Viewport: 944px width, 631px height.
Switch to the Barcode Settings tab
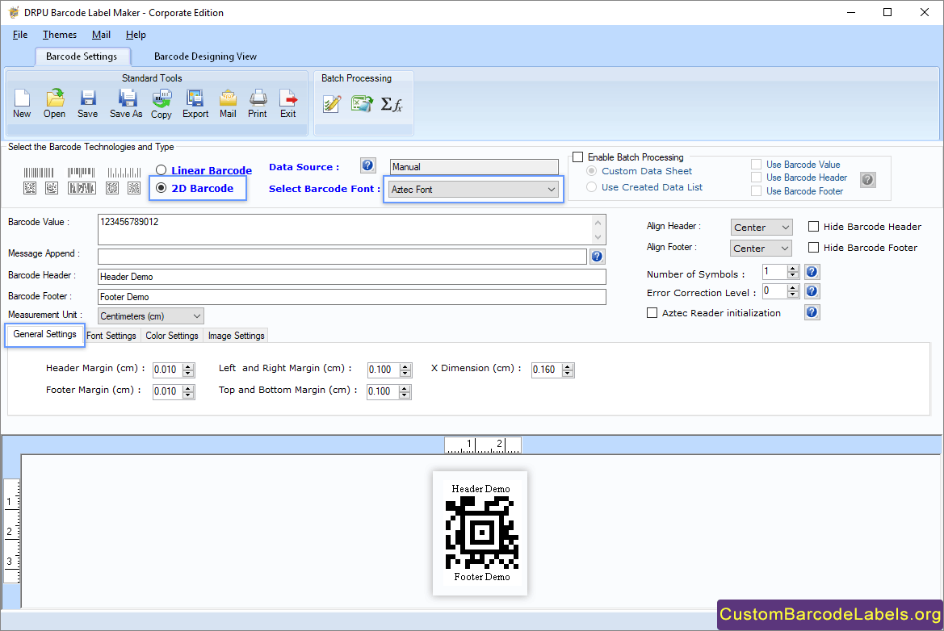(x=82, y=56)
